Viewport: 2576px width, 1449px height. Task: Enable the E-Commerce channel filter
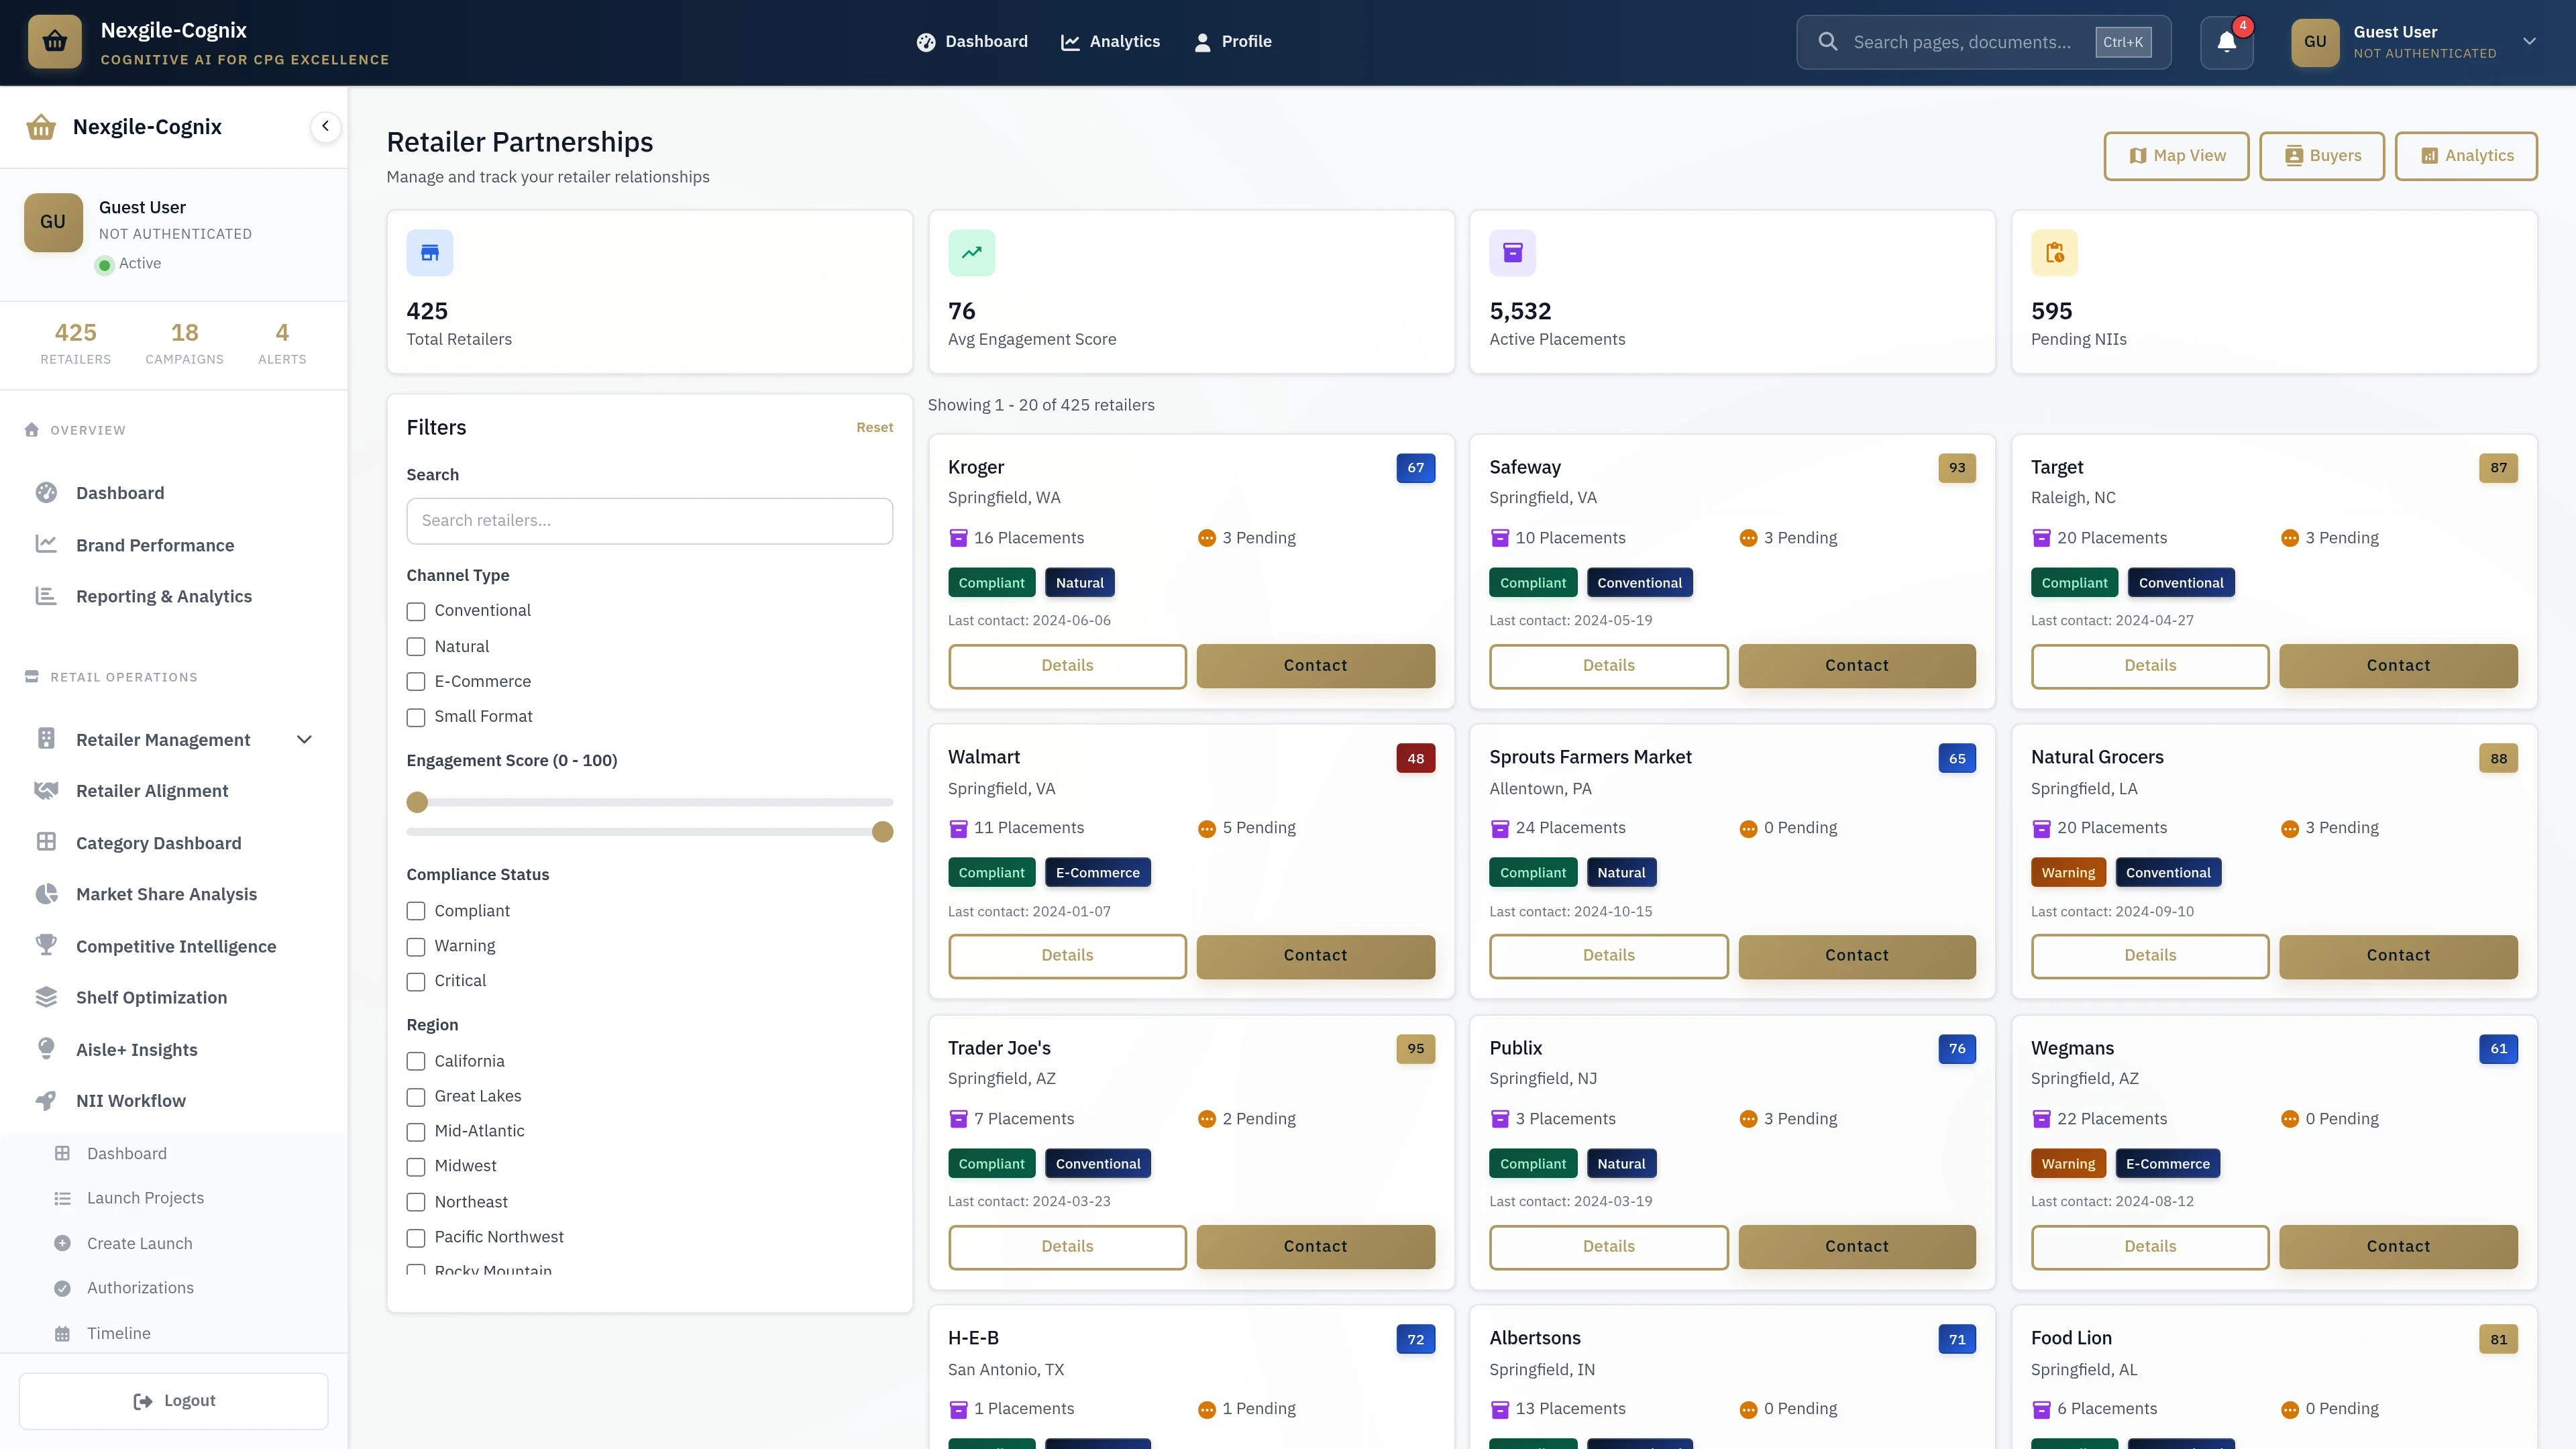(416, 682)
